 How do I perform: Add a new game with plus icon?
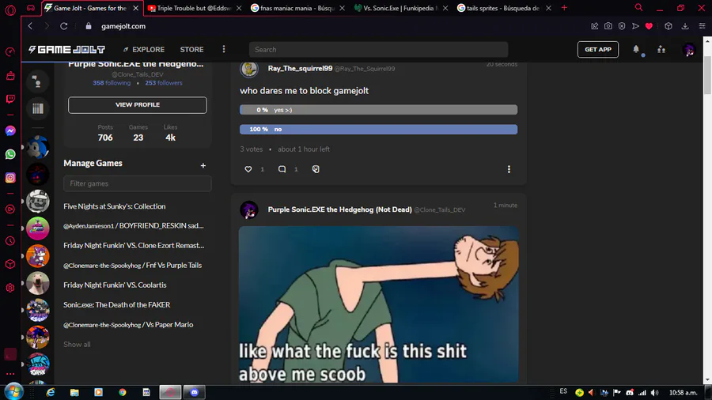203,165
